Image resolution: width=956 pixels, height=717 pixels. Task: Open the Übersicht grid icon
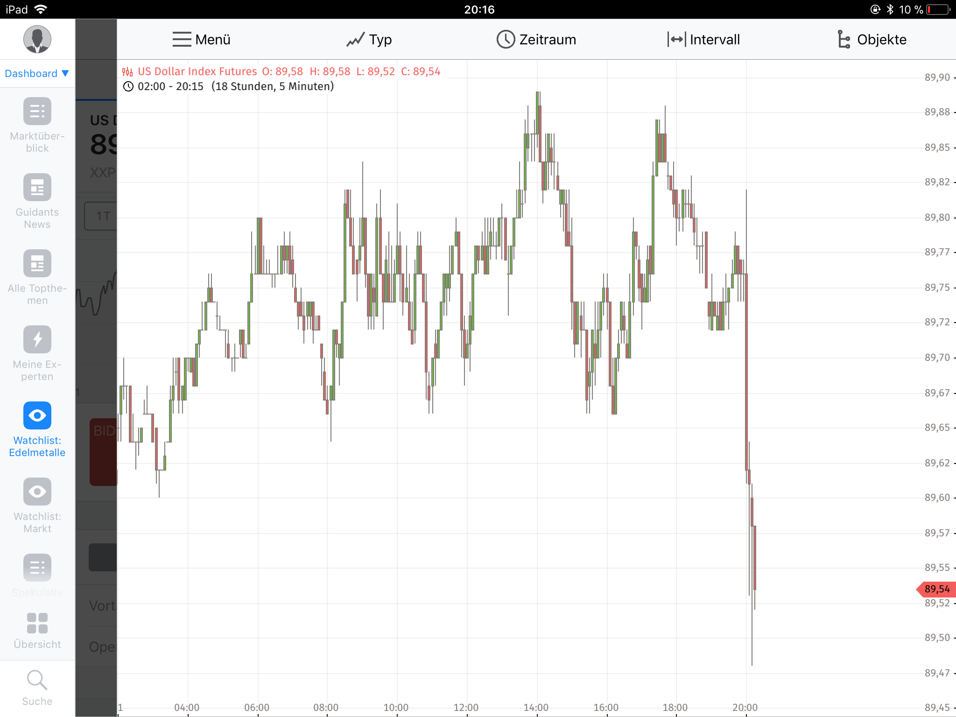click(37, 623)
